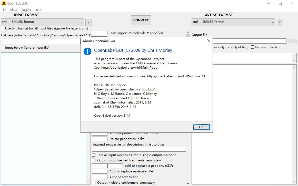Click the blue information icon in About dialog

(x=87, y=51)
